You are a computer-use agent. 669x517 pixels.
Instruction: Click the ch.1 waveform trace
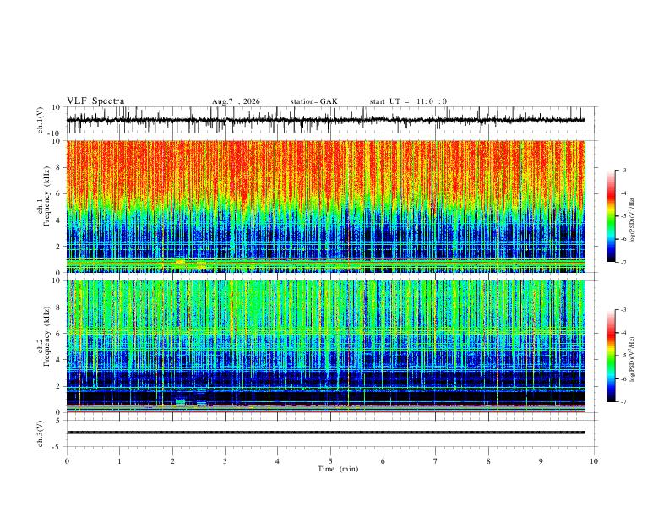coord(325,120)
